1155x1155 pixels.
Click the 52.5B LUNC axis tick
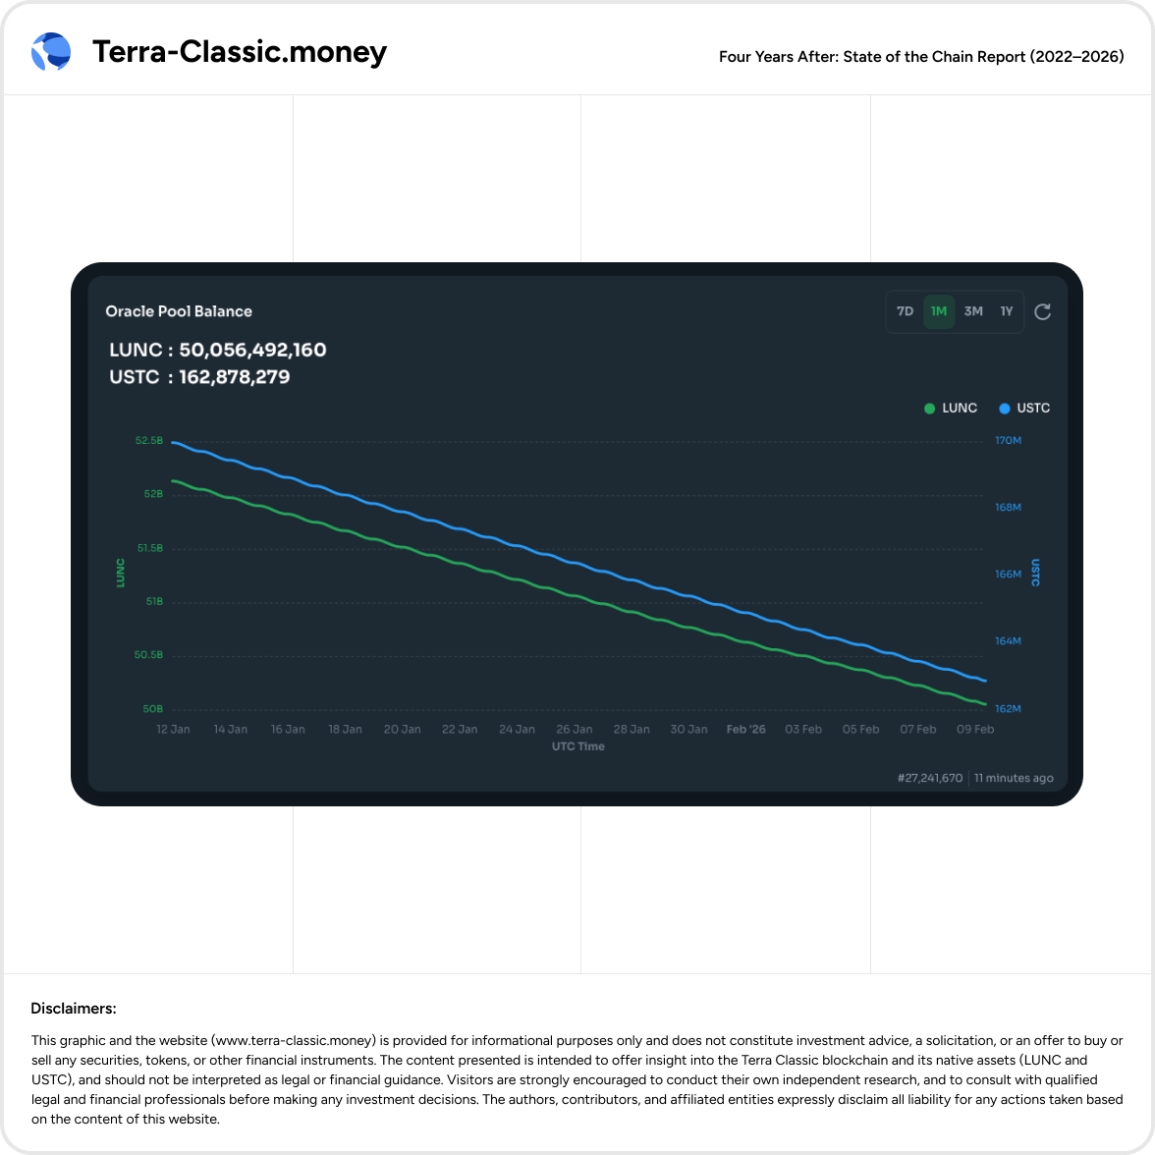pos(149,440)
